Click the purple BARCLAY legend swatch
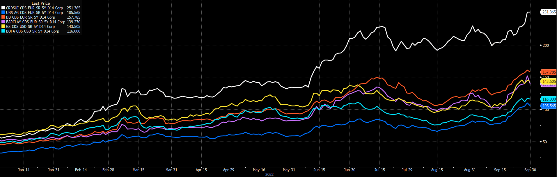Screen dimensions: 557x177 (x=3, y=22)
